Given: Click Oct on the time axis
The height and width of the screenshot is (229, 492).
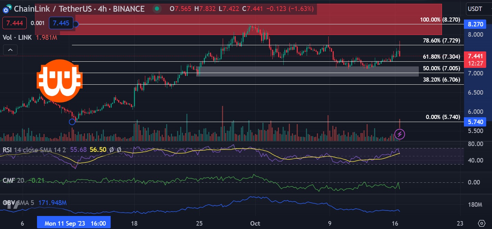Looking at the screenshot, I should click(255, 224).
